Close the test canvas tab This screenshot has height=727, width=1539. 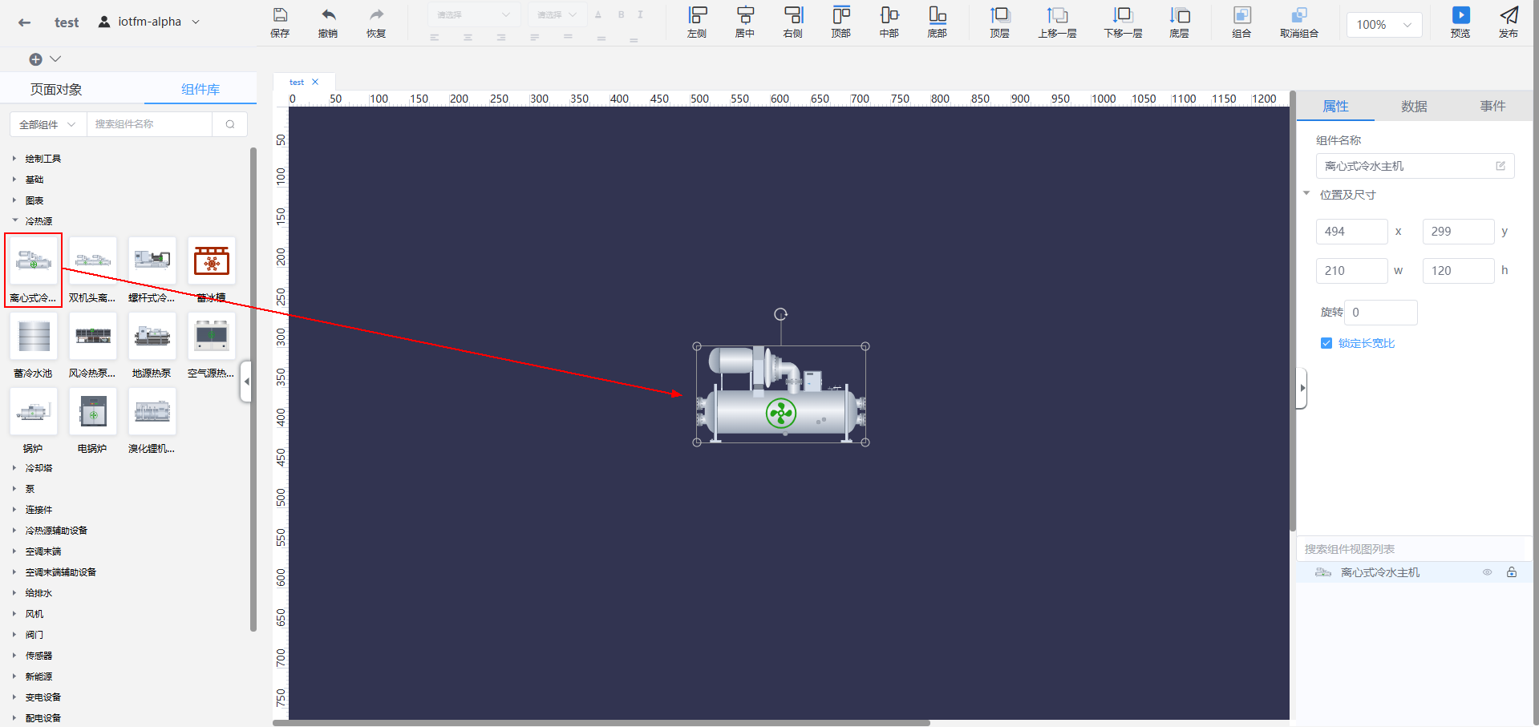tap(315, 82)
